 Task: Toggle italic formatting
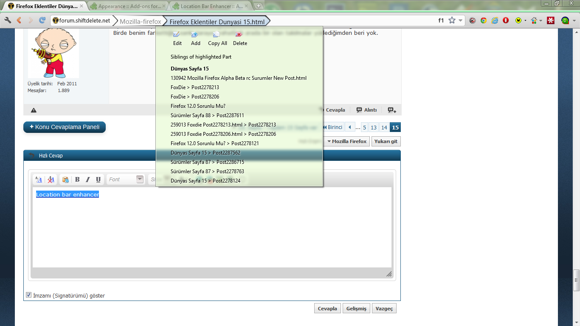[88, 180]
